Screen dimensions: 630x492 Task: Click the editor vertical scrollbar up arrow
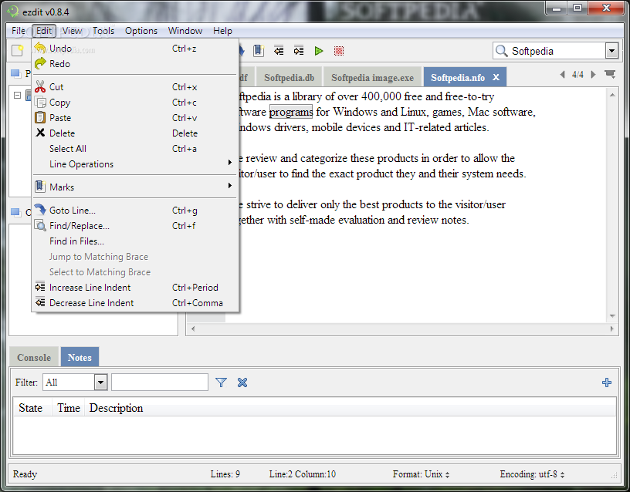point(612,95)
